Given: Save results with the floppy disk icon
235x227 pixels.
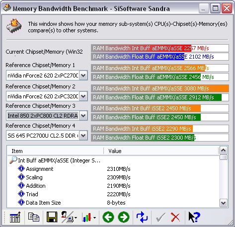Looking at the screenshot, I should point(52,217).
